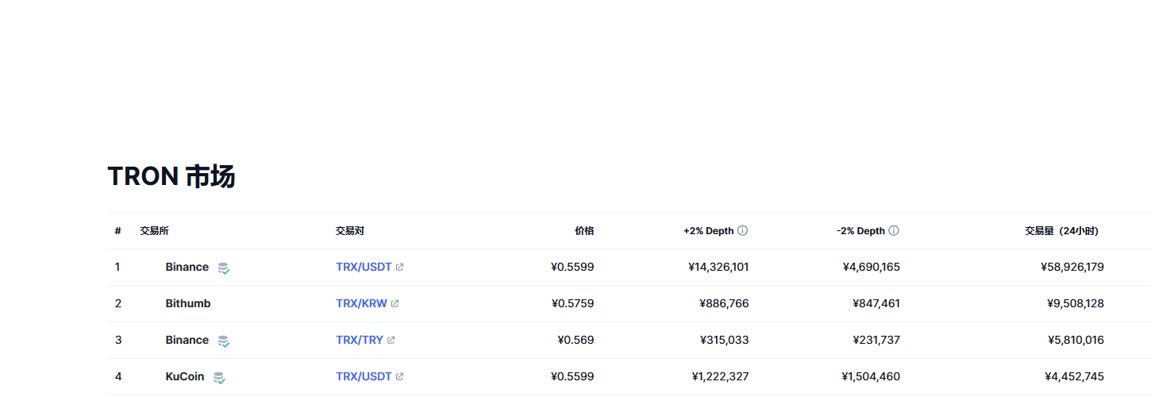Click the reserves badge icon next to KuCoin
Viewport: 1151px width, 397px height.
point(219,378)
